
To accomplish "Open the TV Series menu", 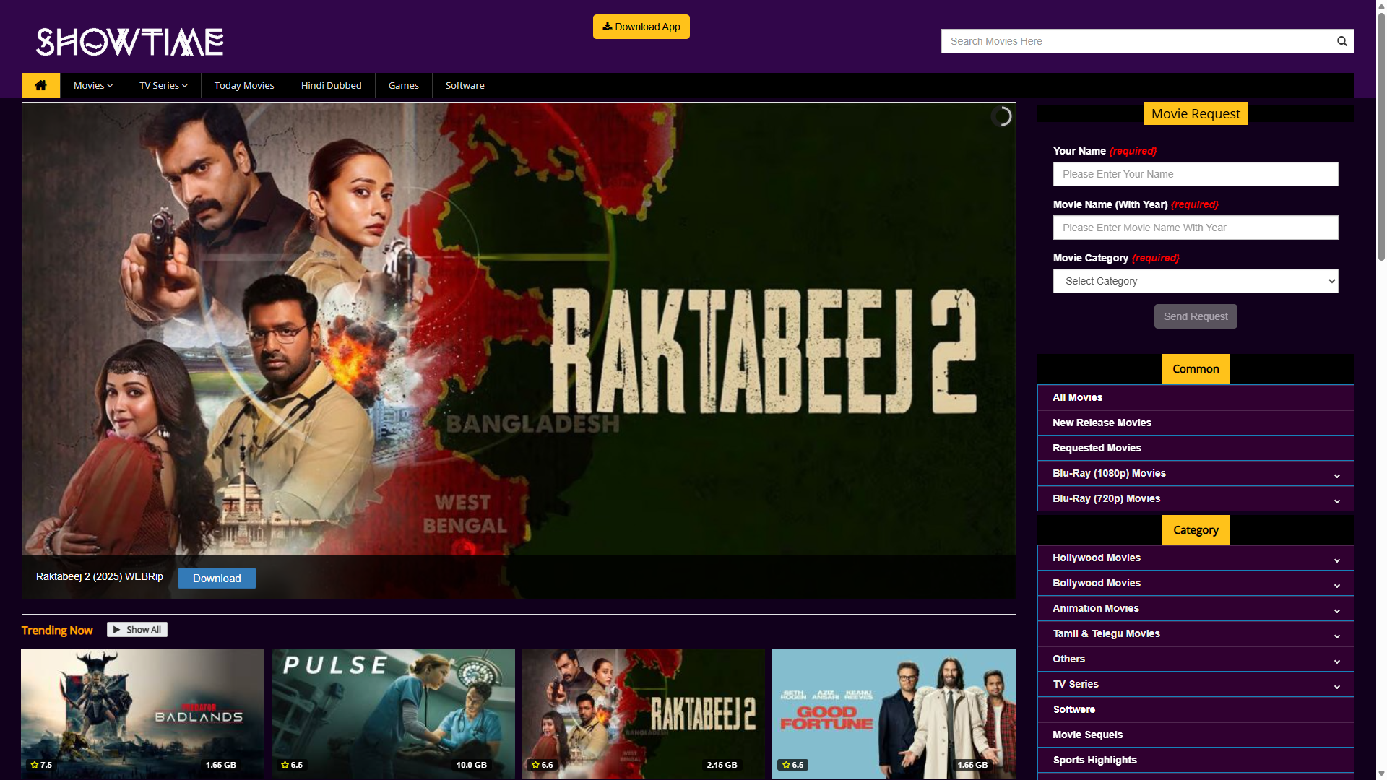I will [x=163, y=85].
